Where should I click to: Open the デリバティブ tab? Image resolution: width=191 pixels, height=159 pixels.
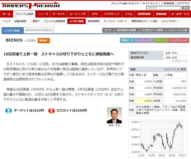[x=112, y=14]
